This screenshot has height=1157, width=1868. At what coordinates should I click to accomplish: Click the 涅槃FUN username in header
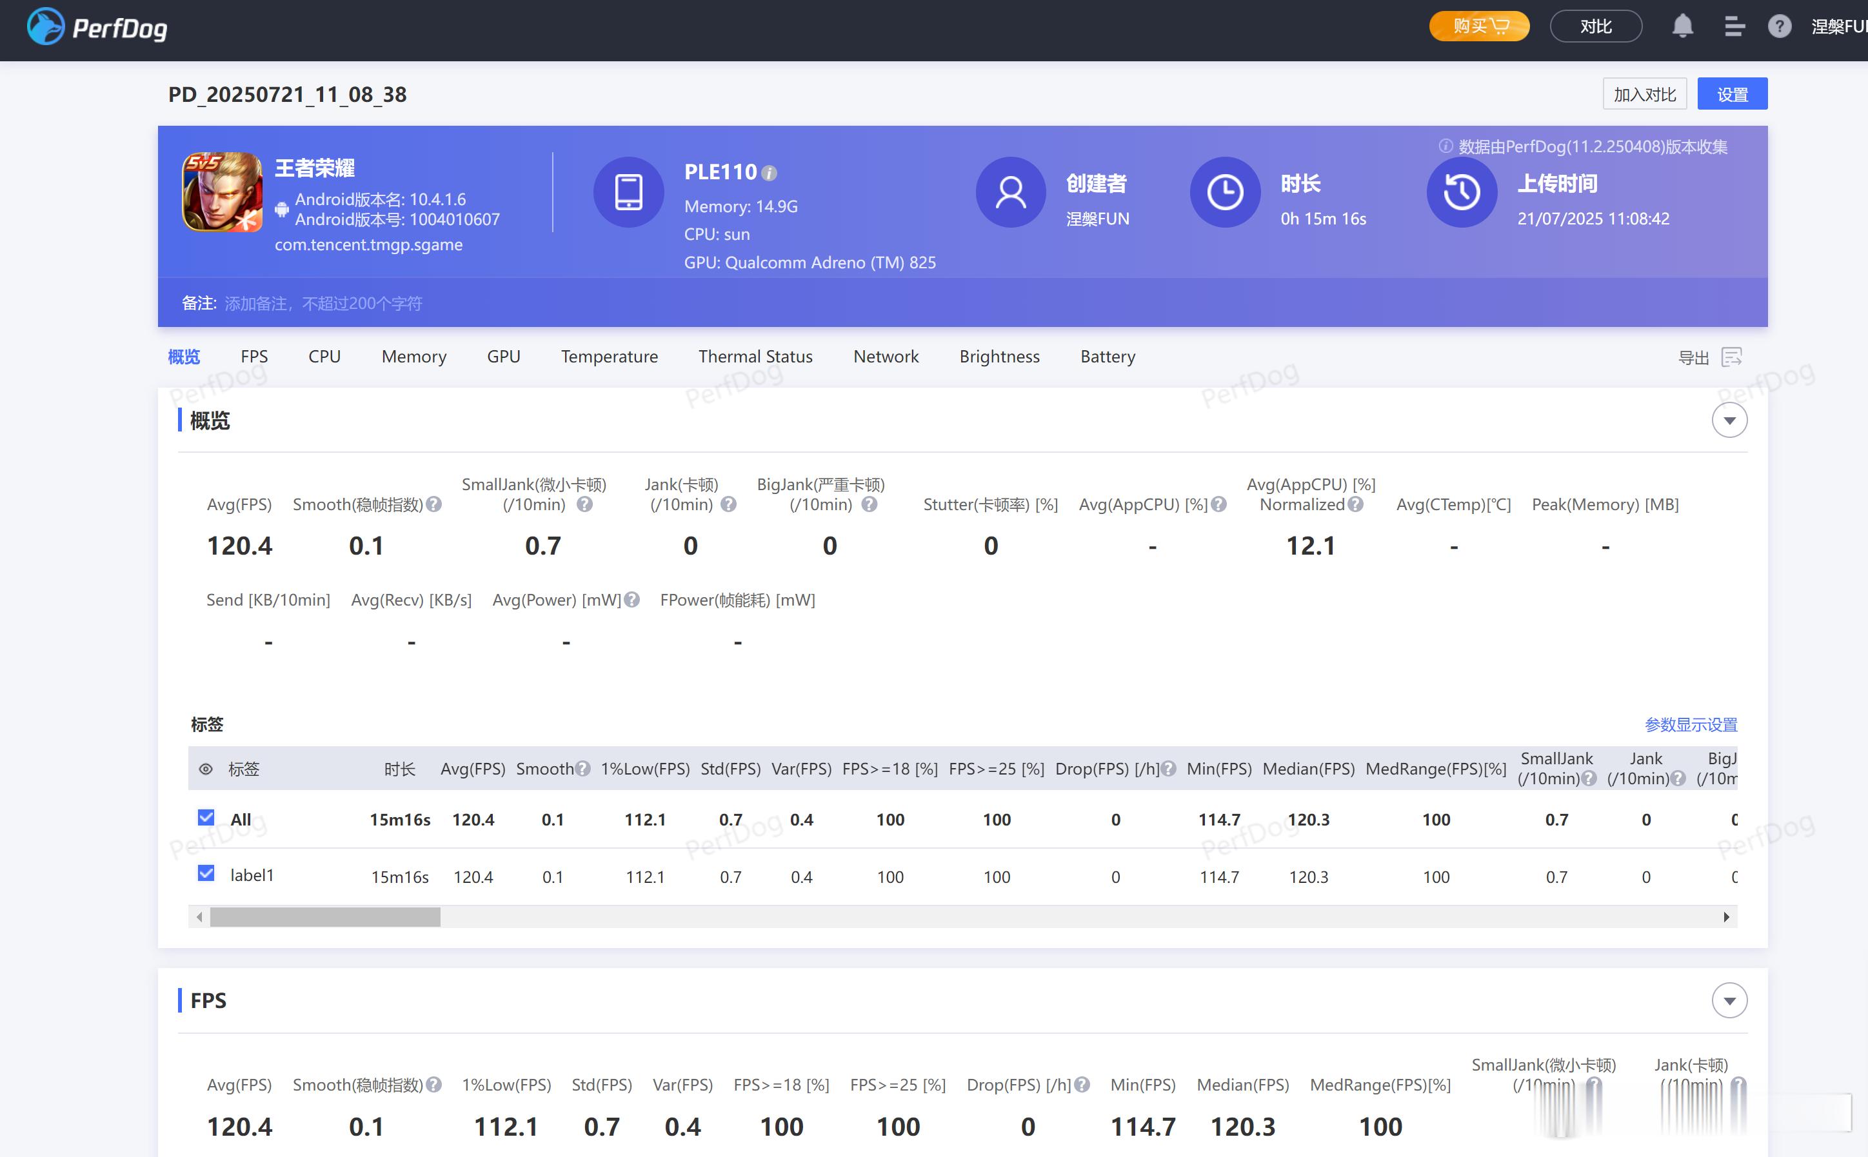coord(1839,27)
